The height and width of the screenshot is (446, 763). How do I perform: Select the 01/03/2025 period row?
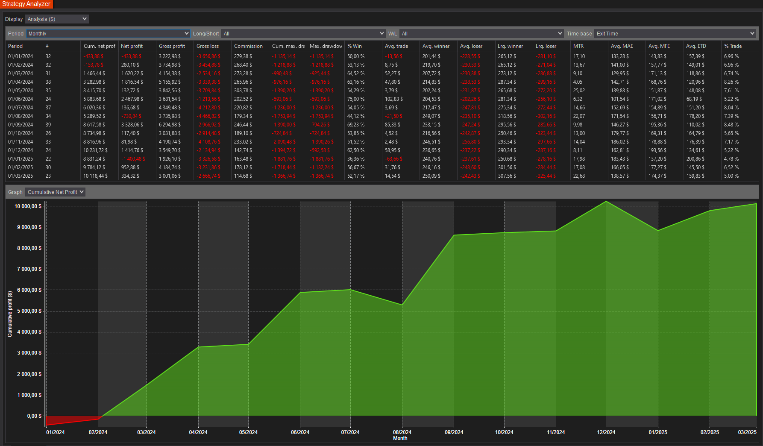pos(382,176)
